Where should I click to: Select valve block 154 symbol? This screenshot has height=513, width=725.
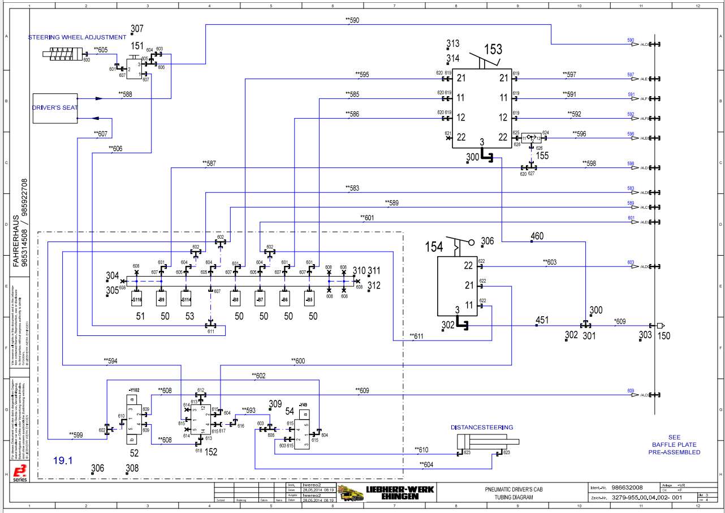pos(458,286)
